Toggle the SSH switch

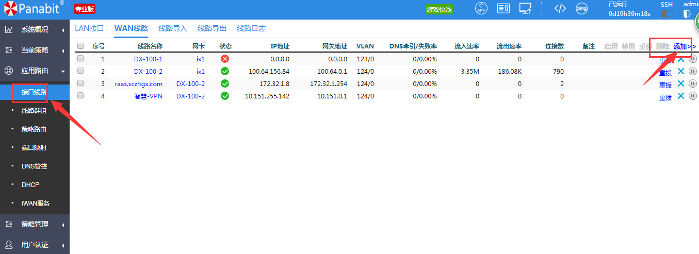(667, 14)
